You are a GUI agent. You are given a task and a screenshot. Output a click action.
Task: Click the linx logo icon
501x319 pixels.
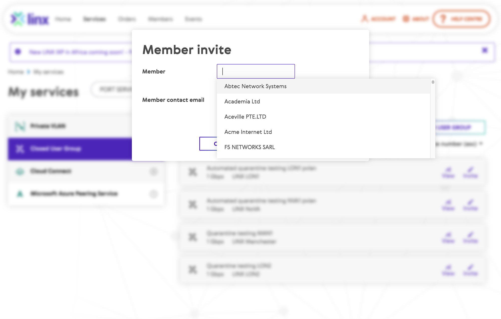[18, 19]
